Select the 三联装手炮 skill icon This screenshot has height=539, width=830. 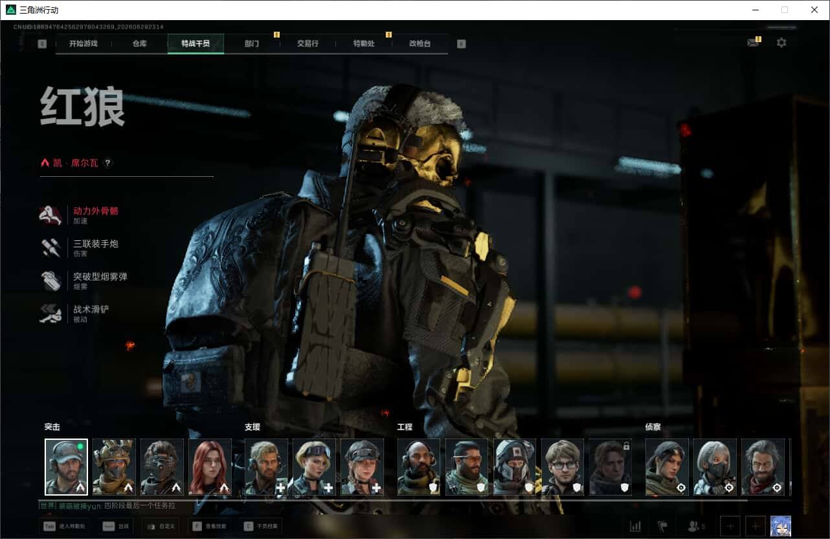click(51, 248)
